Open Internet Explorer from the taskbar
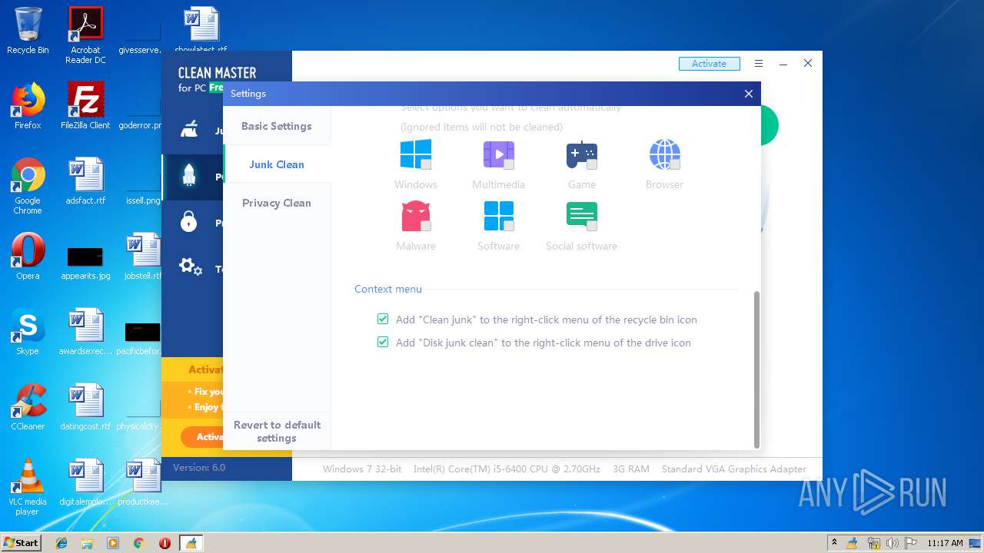This screenshot has height=553, width=984. [x=61, y=543]
